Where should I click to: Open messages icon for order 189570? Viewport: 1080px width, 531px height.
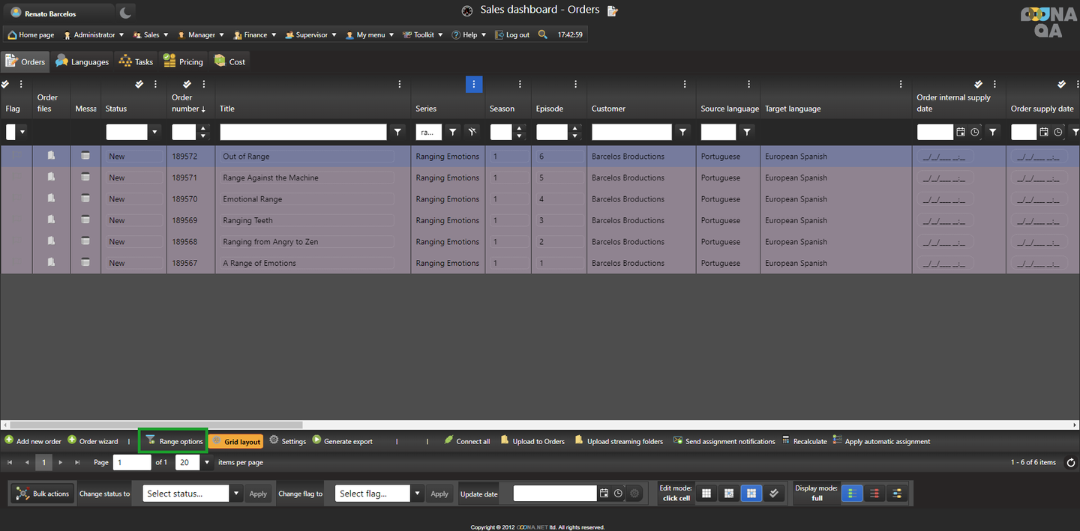(85, 198)
